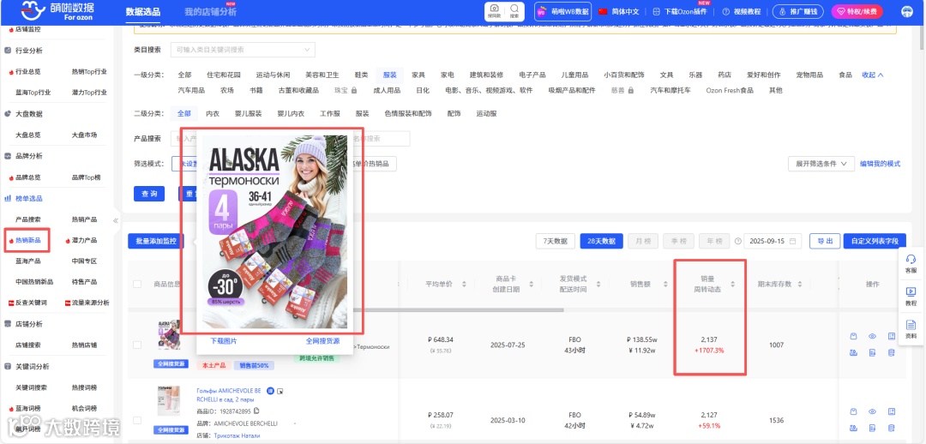
Task: Select 运动与休闲 first-level category
Action: (x=273, y=75)
